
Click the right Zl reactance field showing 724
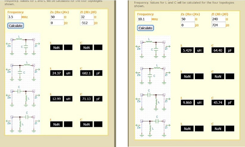pyautogui.click(x=218, y=25)
